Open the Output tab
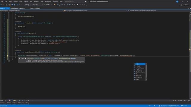Screen dimensions: 191x107 [x=14, y=103]
